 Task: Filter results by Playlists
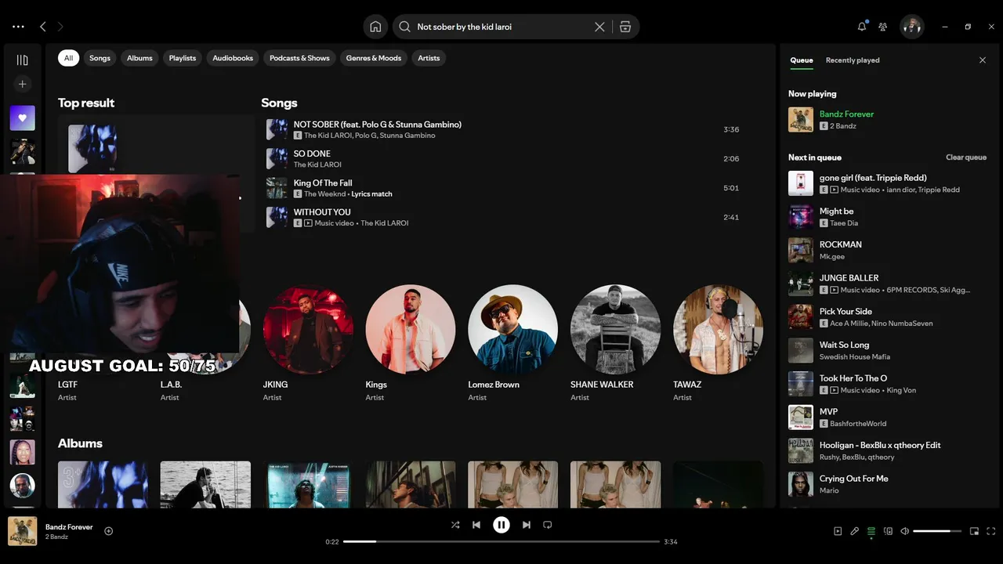click(x=183, y=58)
